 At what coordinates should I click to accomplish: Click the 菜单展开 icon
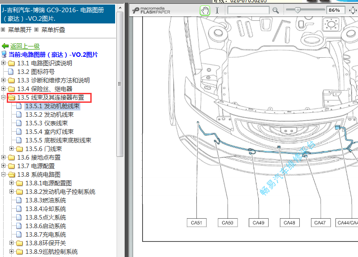point(3,30)
